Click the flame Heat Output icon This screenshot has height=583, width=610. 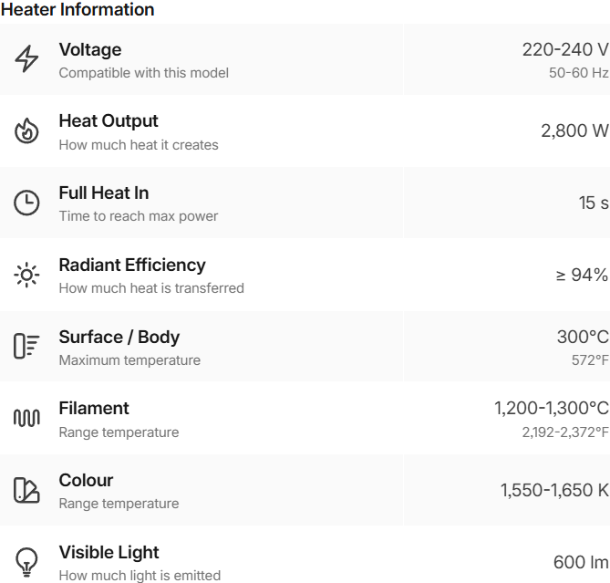pyautogui.click(x=27, y=131)
